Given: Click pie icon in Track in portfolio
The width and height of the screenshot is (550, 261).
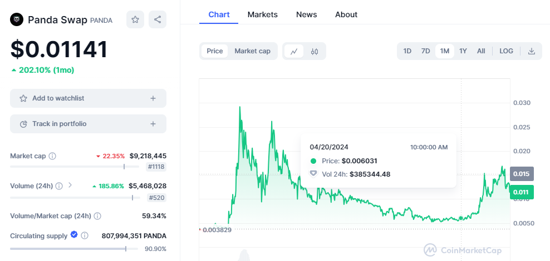Looking at the screenshot, I should pyautogui.click(x=23, y=124).
